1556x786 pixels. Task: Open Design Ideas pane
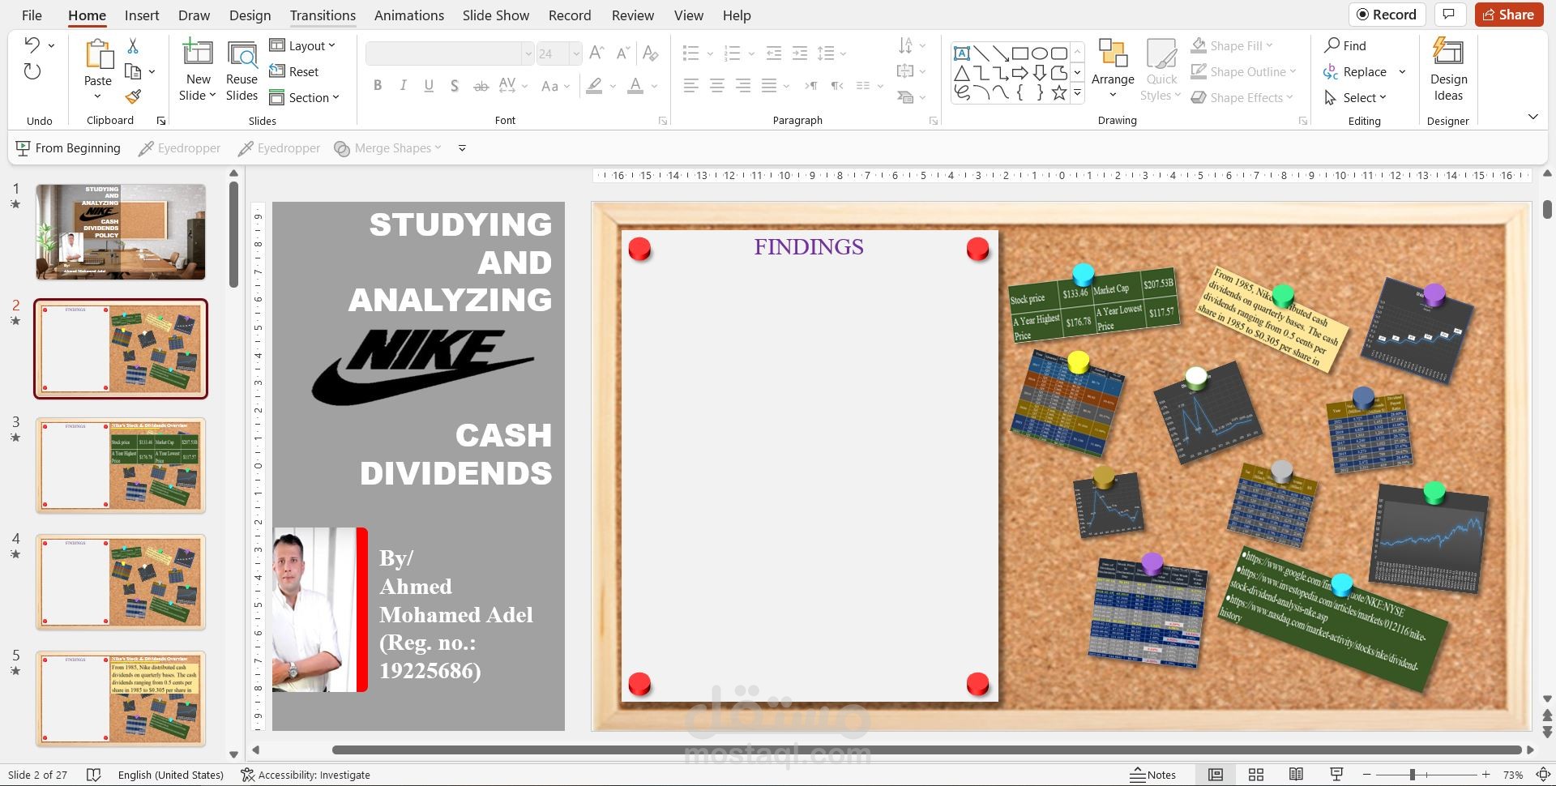[x=1448, y=69]
